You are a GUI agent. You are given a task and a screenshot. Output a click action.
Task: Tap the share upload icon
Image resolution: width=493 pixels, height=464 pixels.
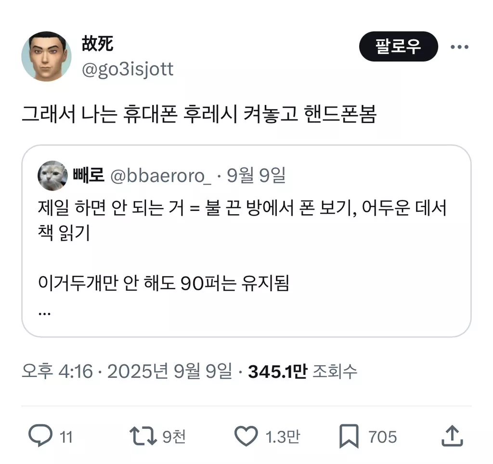[x=452, y=436]
